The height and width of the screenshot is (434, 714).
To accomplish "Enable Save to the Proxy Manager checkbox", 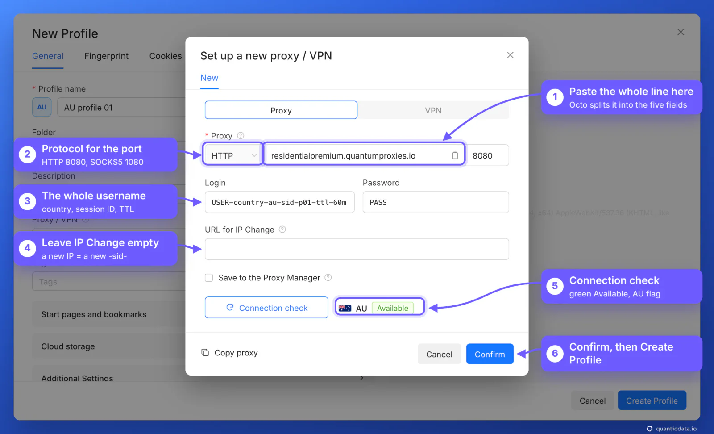I will click(209, 278).
